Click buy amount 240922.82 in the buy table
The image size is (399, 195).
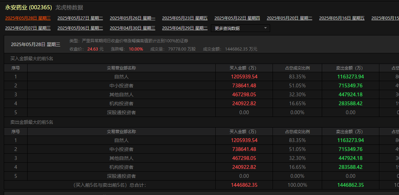[244, 103]
